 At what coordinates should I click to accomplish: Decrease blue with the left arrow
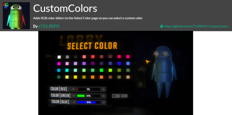tap(74, 102)
